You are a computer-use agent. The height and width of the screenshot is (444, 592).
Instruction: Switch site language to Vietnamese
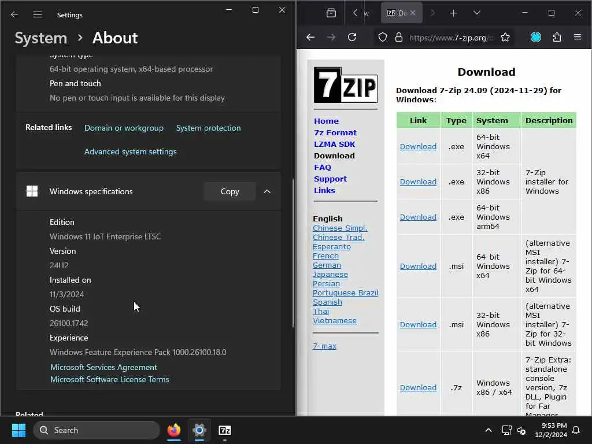pos(335,320)
